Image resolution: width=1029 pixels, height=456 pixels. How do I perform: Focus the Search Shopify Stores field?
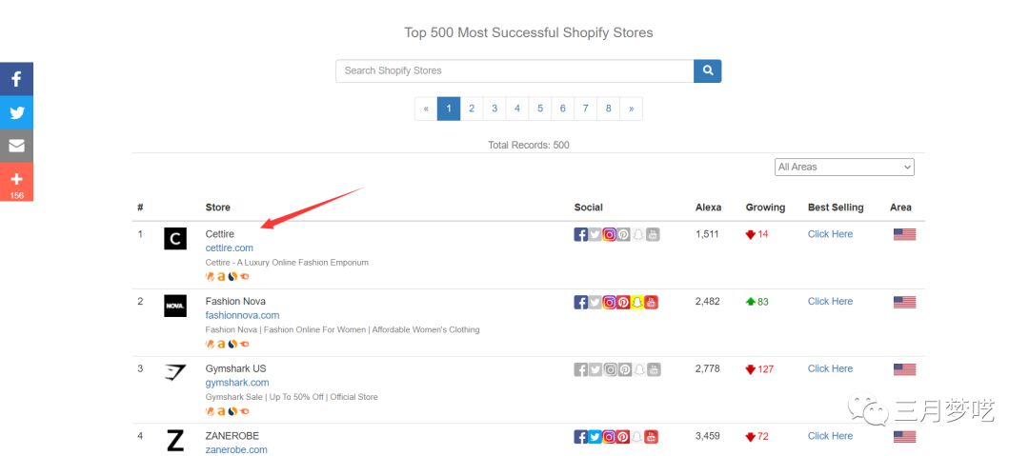[x=514, y=70]
